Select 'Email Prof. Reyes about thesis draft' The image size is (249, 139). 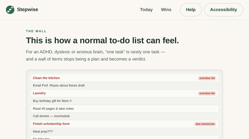124,86
